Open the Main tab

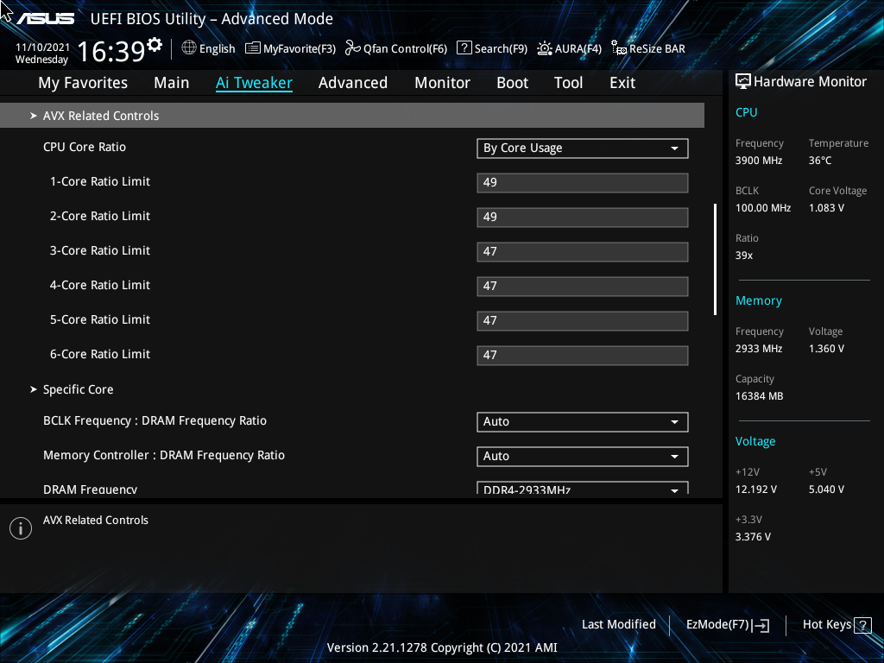pos(172,83)
